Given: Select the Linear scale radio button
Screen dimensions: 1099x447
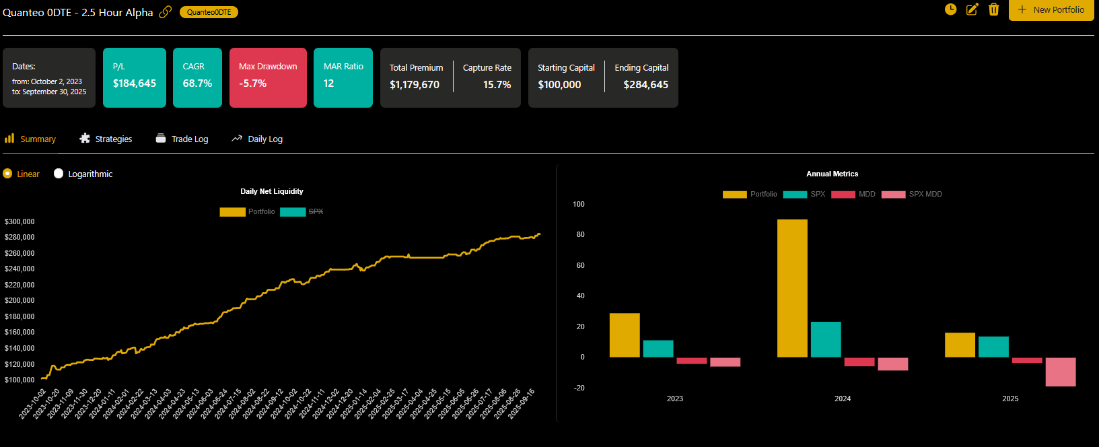Looking at the screenshot, I should tap(7, 174).
